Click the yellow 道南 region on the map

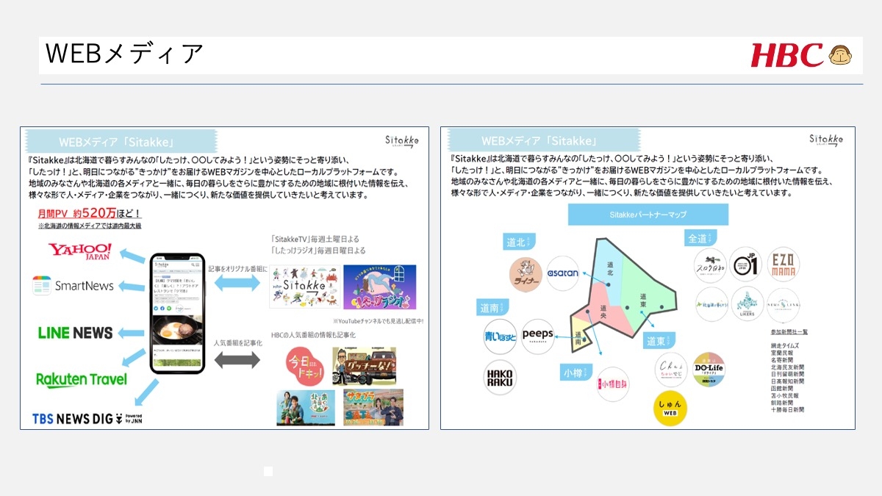(x=581, y=335)
